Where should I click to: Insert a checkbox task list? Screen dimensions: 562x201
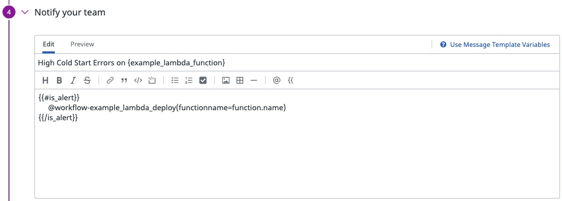click(x=203, y=80)
